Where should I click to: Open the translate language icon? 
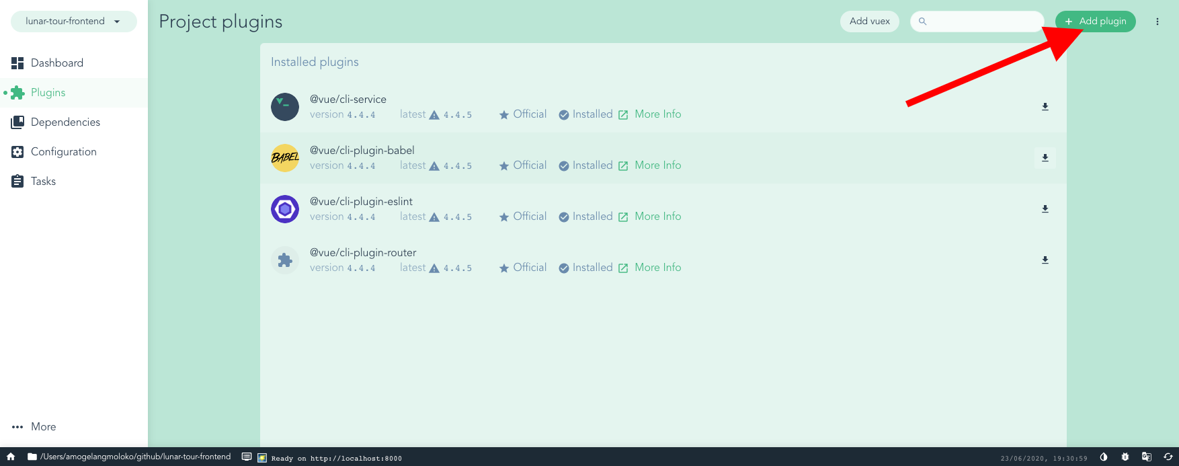(1146, 457)
